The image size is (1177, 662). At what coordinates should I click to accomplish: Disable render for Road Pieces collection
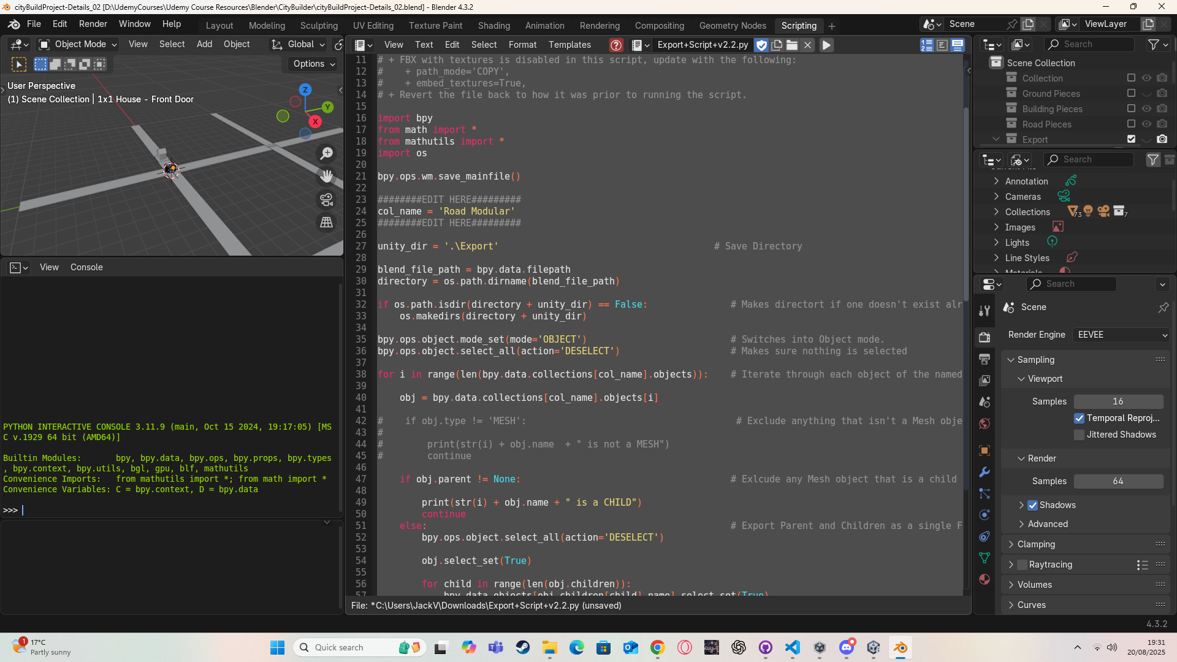(1162, 124)
